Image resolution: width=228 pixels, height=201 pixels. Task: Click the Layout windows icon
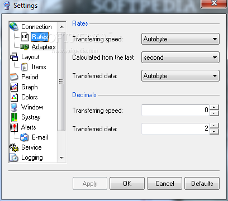click(14, 57)
